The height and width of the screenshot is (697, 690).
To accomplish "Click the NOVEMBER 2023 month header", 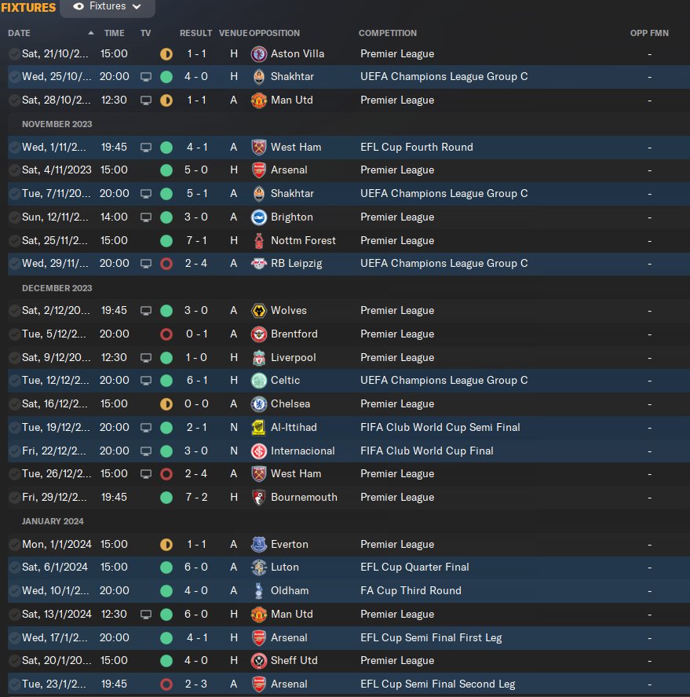I will pyautogui.click(x=57, y=124).
